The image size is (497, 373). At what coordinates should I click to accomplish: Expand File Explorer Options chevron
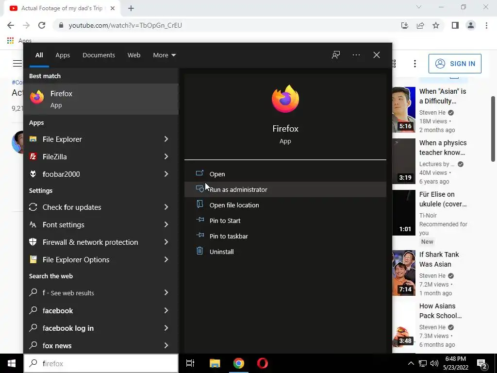coord(166,259)
